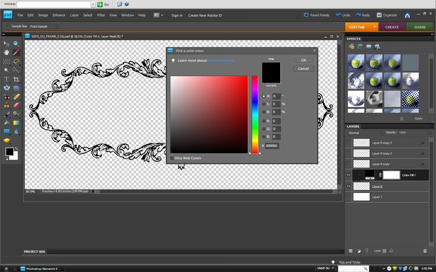Click the rainbow hue slider strip
The width and height of the screenshot is (436, 272).
[255, 114]
